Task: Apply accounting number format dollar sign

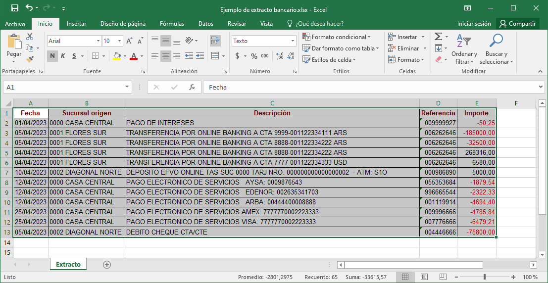Action: click(237, 56)
